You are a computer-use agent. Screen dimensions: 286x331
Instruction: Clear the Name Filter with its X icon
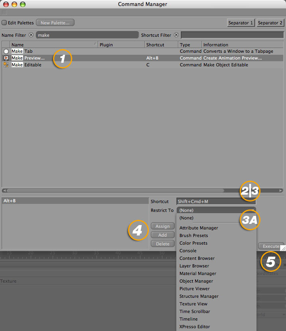point(31,35)
